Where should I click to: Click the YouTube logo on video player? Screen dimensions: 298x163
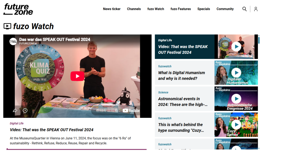(131, 110)
